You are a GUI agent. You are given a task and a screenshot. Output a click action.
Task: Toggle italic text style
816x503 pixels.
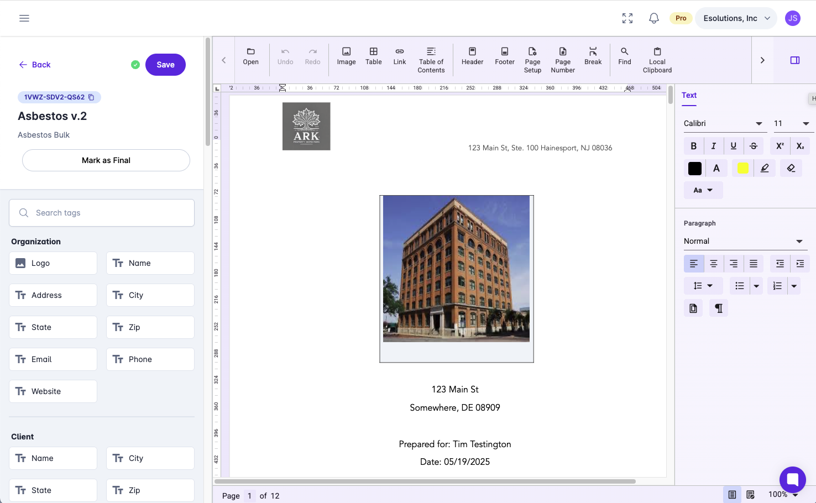tap(713, 146)
